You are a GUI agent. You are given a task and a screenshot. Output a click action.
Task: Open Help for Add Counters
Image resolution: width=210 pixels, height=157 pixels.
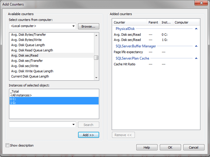pyautogui.click(x=147, y=147)
